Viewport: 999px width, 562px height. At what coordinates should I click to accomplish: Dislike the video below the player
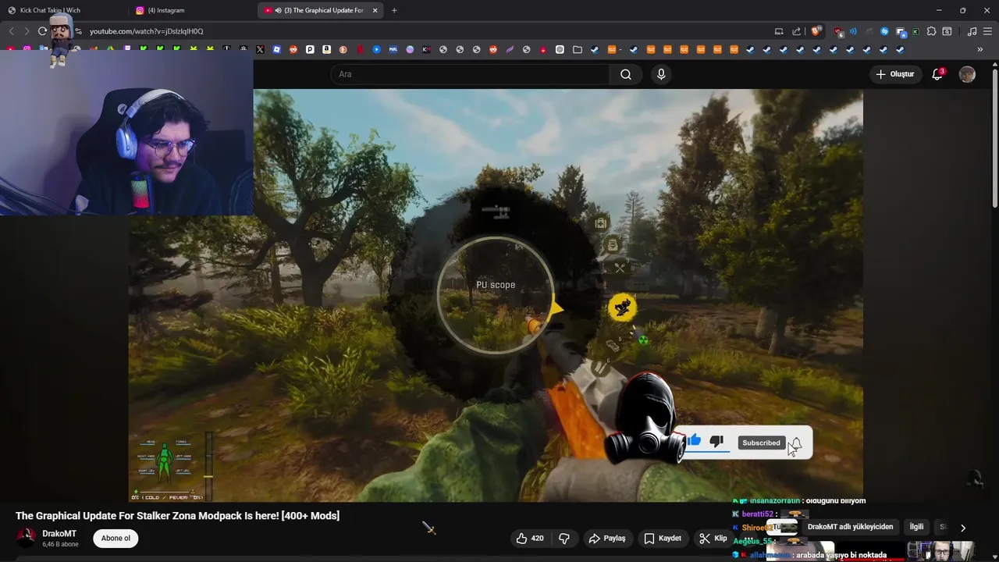point(564,539)
